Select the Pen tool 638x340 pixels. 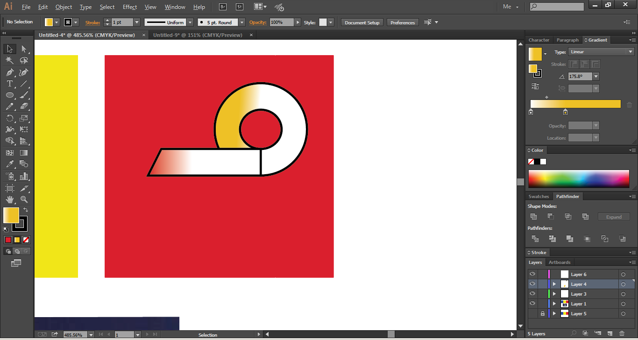pyautogui.click(x=10, y=72)
